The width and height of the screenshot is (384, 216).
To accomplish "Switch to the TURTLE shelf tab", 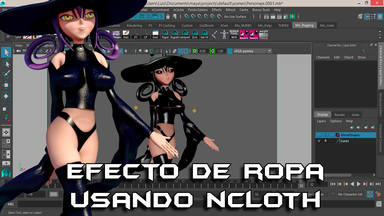I will tap(283, 25).
